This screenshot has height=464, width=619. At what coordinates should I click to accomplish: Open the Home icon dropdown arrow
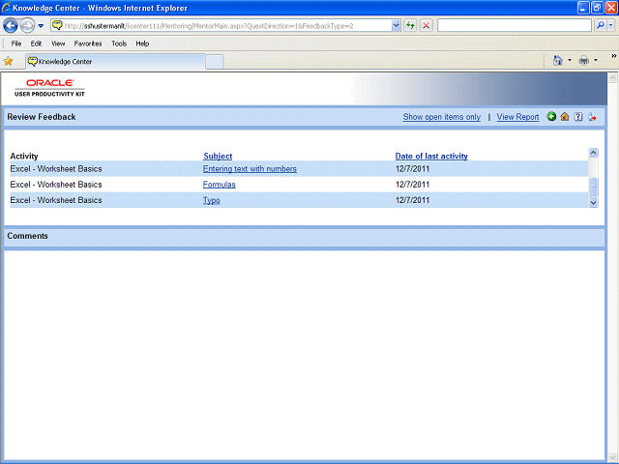(x=570, y=60)
